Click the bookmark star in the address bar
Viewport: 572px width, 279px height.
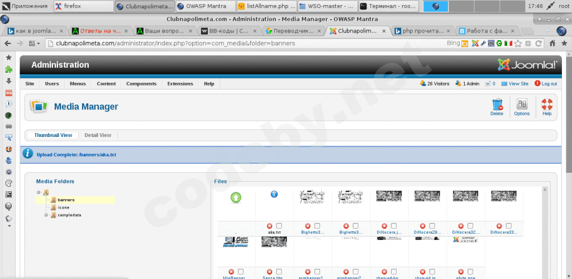click(x=518, y=44)
